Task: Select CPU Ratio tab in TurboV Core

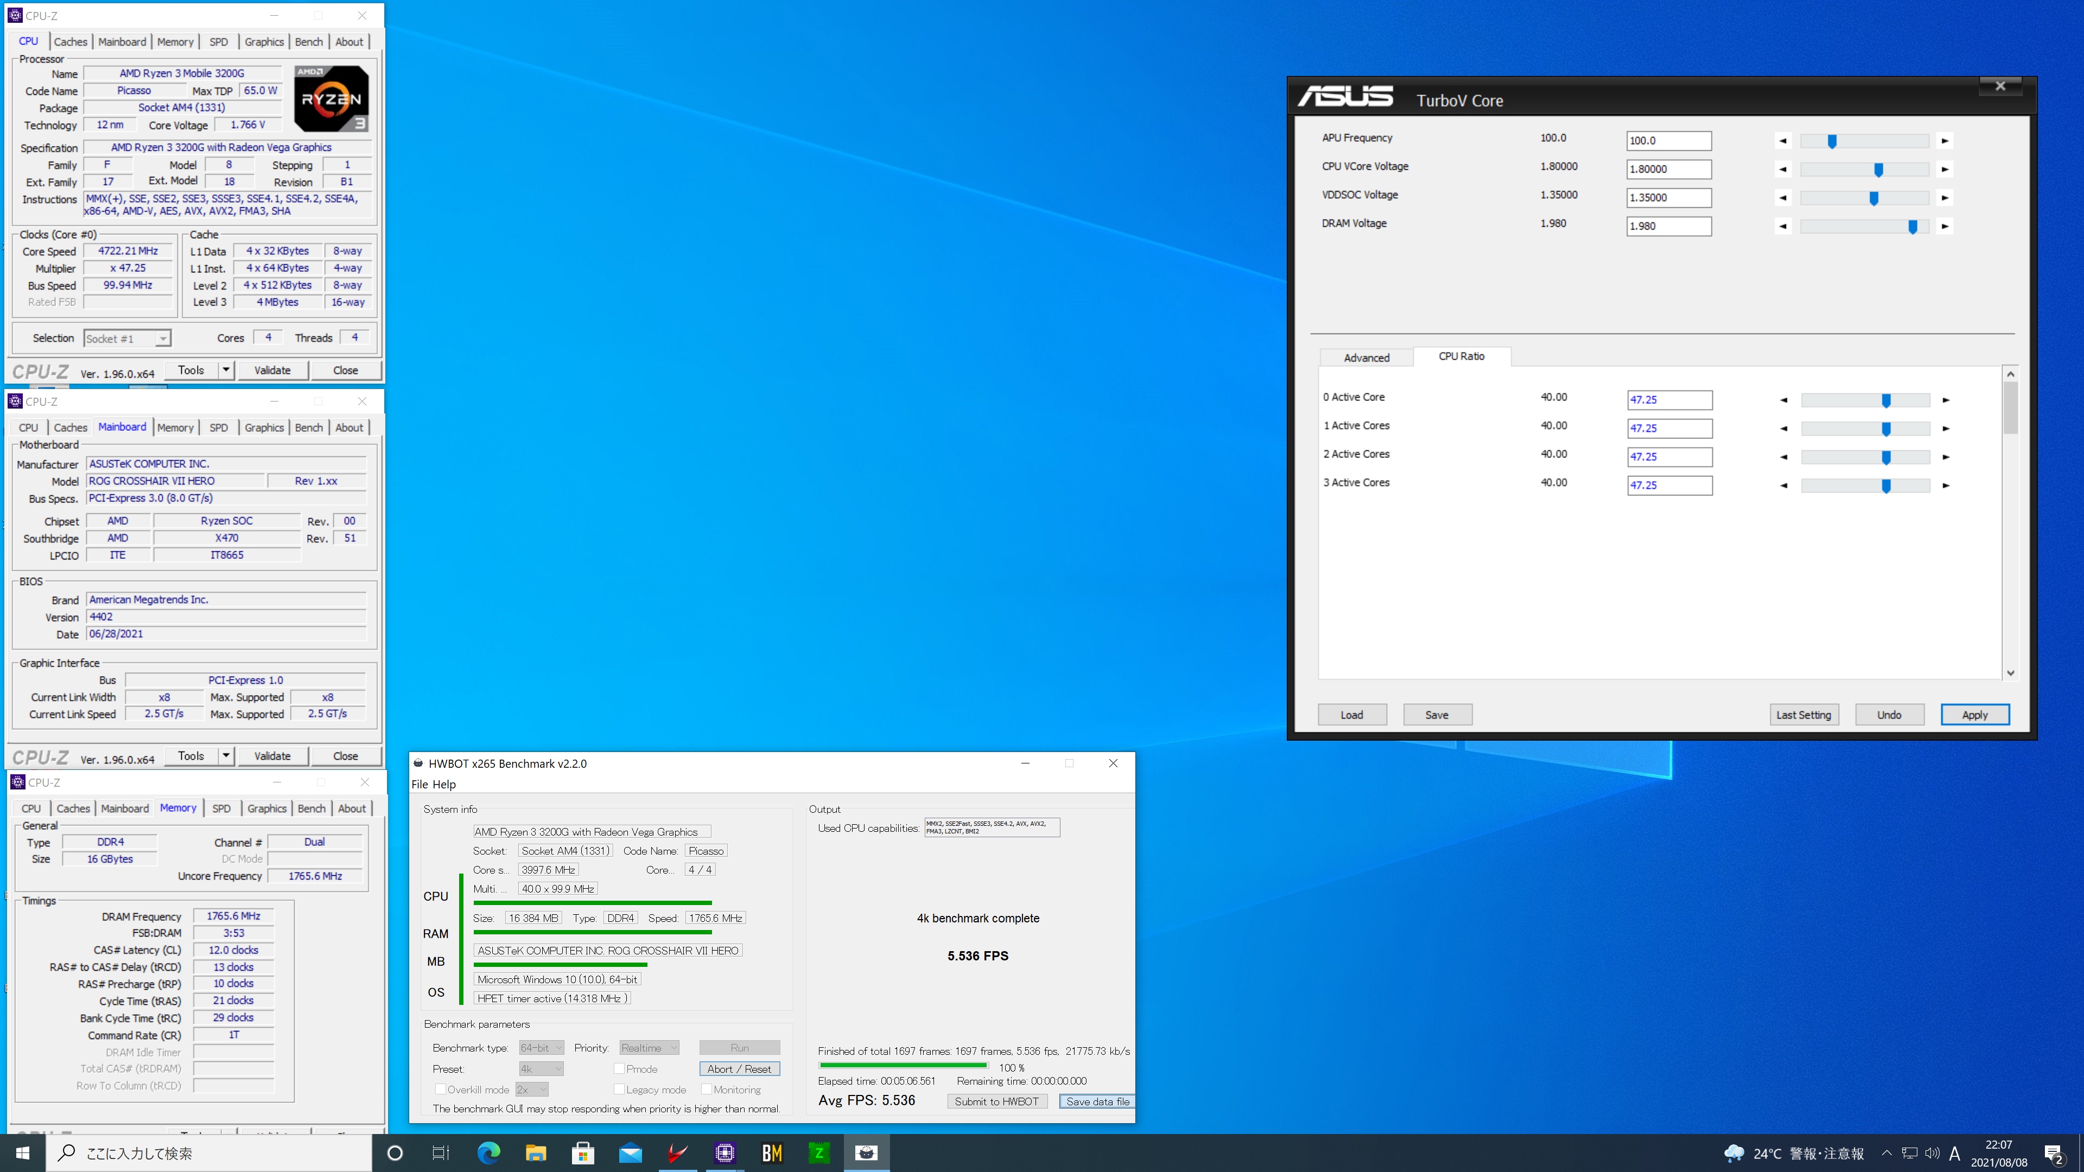Action: pos(1461,356)
